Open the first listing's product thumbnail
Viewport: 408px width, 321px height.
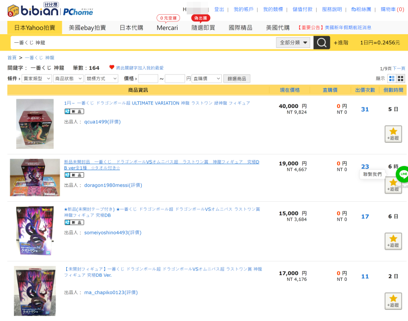(x=35, y=124)
